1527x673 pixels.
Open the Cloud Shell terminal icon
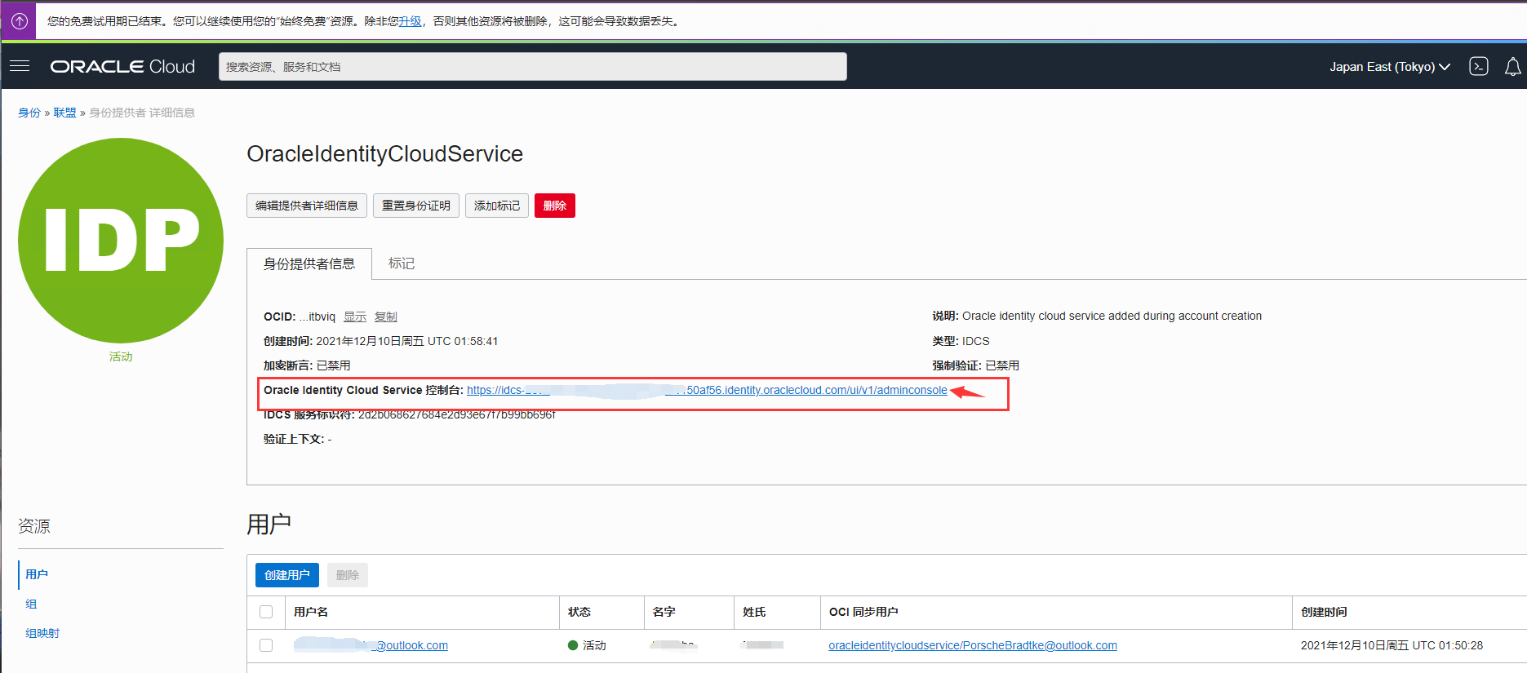tap(1478, 66)
